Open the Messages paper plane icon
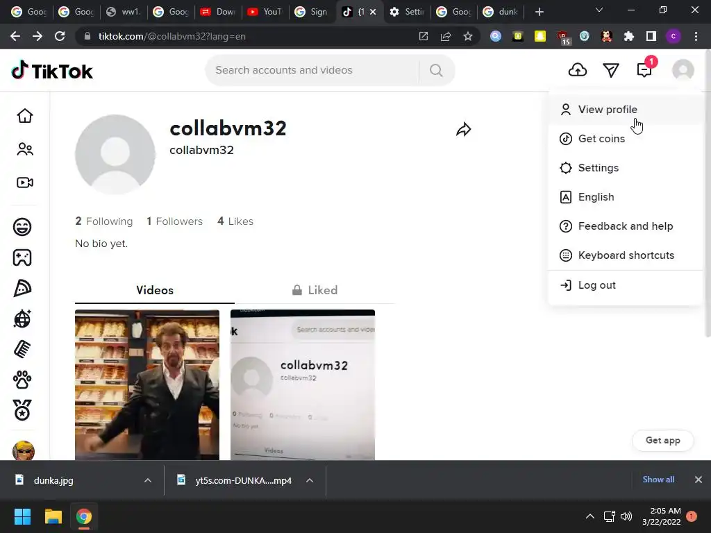 coord(611,70)
